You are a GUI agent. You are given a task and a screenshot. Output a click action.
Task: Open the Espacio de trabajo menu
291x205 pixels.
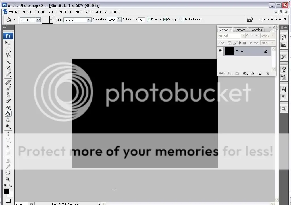coord(273,19)
